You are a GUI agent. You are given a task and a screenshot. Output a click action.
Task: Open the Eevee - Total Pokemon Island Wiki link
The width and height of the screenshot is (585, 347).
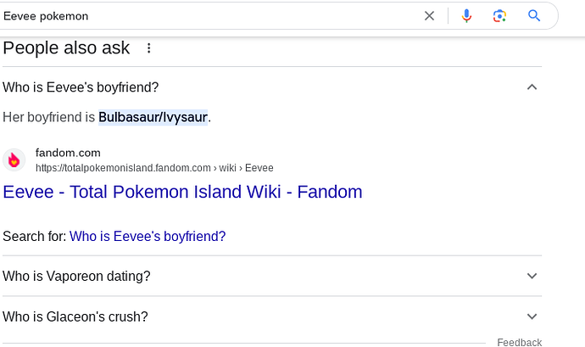click(182, 192)
